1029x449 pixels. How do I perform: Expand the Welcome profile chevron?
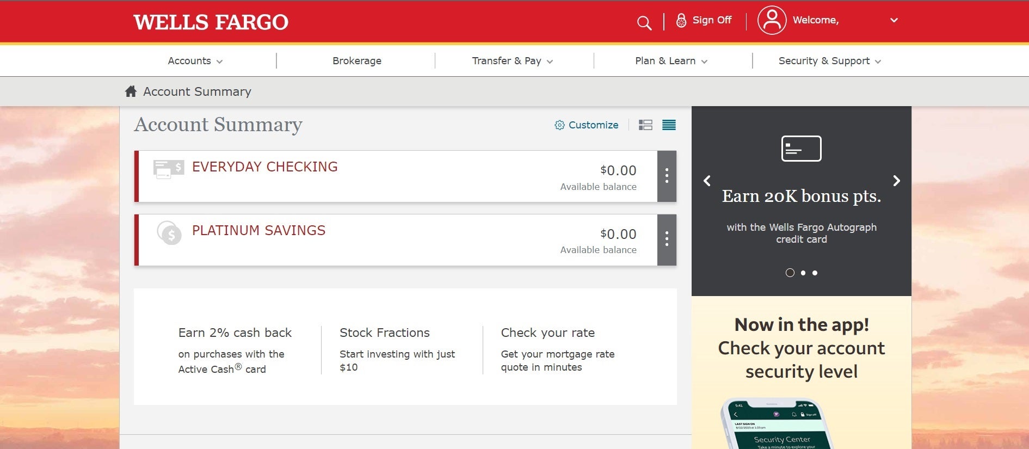coord(894,20)
